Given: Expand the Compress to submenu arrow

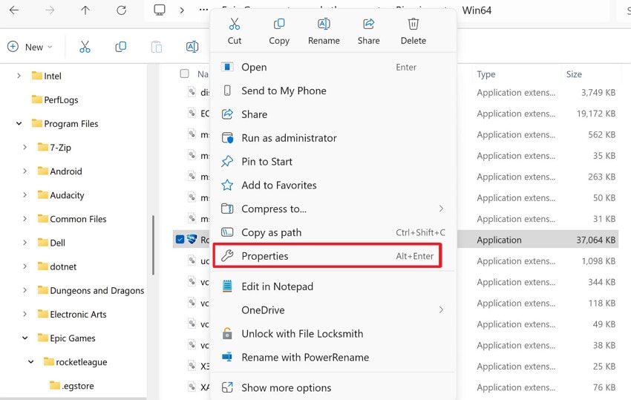Looking at the screenshot, I should (441, 209).
